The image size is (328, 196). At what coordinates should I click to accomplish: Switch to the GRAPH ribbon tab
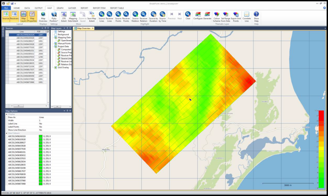60,8
